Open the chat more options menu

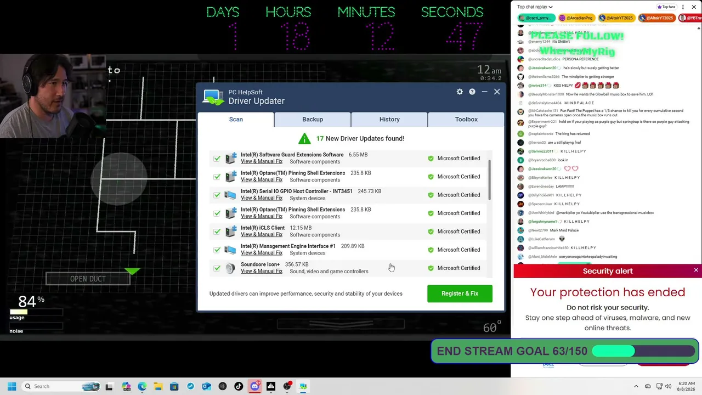click(683, 7)
